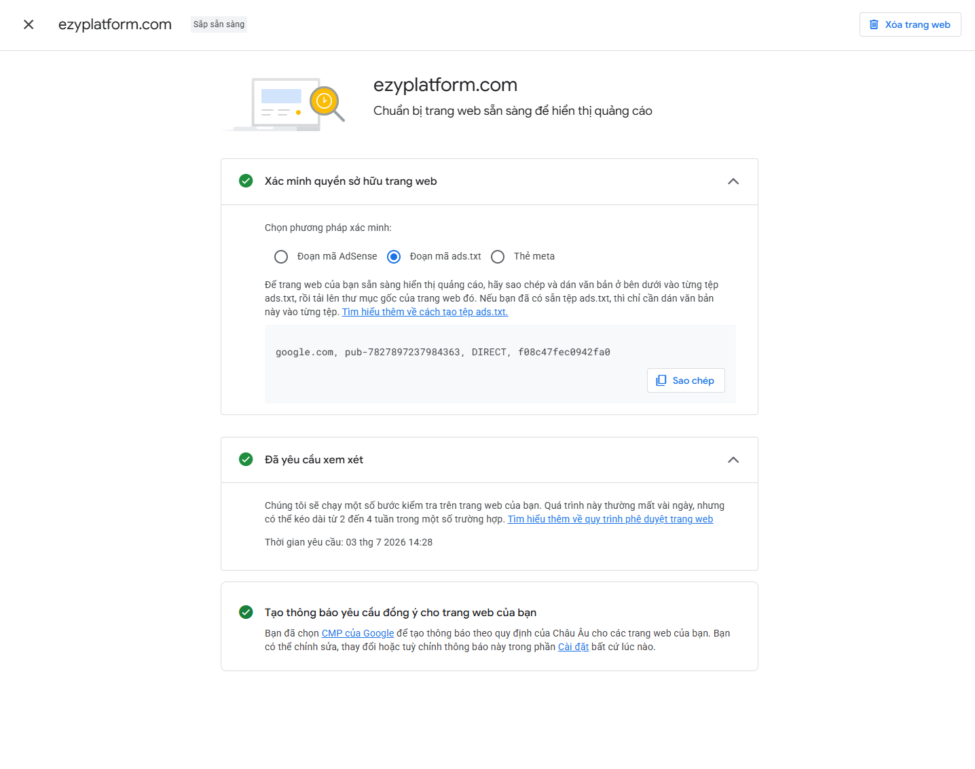
Task: Click the green check beside Xác minh quyền
Action: 246,181
